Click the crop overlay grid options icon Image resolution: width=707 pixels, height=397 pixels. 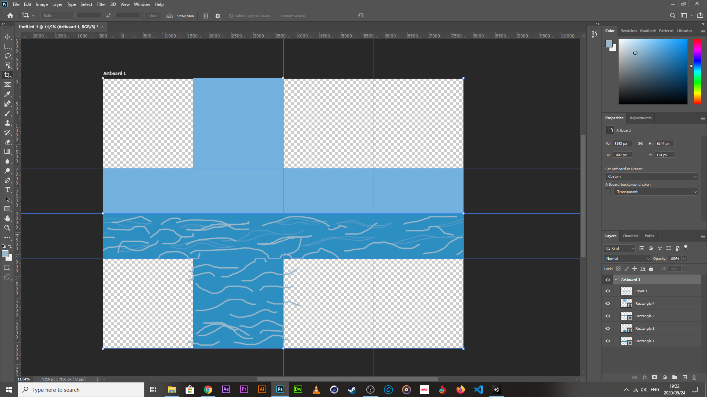[x=205, y=16]
